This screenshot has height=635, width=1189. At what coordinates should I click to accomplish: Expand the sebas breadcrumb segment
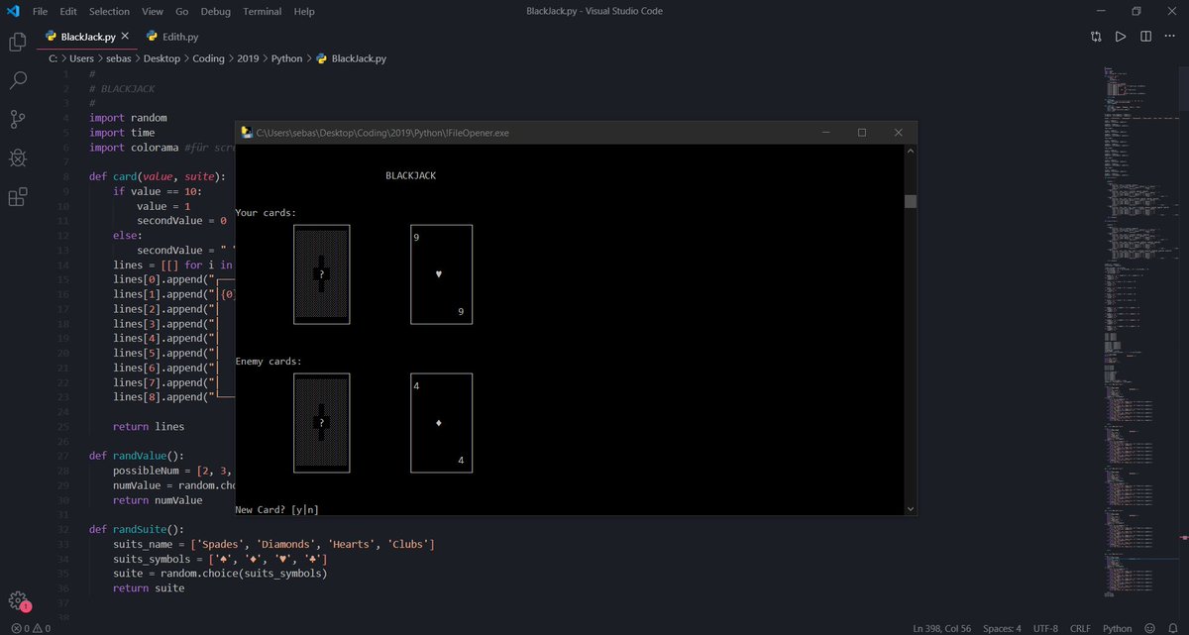120,58
